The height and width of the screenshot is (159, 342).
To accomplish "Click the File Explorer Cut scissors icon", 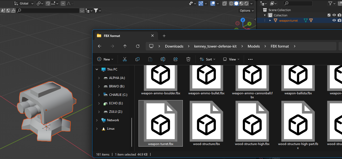I will [x=125, y=59].
